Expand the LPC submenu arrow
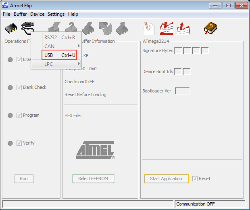The image size is (250, 210). click(79, 64)
